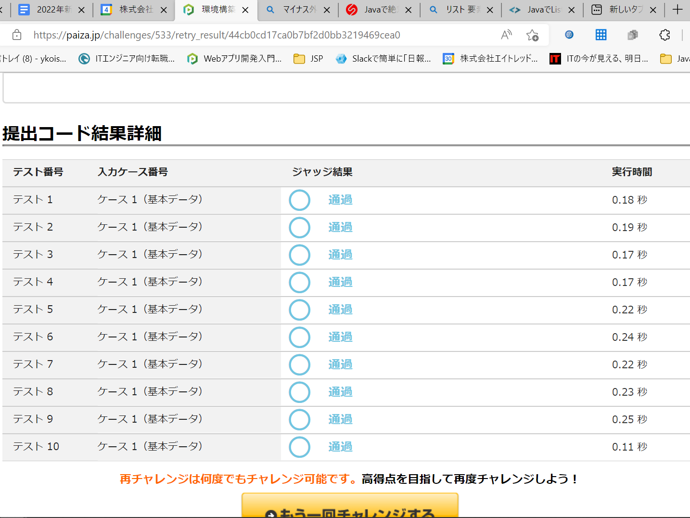The height and width of the screenshot is (518, 690).
Task: Open the Slackで簡単に「日報 bookmark
Action: (383, 59)
